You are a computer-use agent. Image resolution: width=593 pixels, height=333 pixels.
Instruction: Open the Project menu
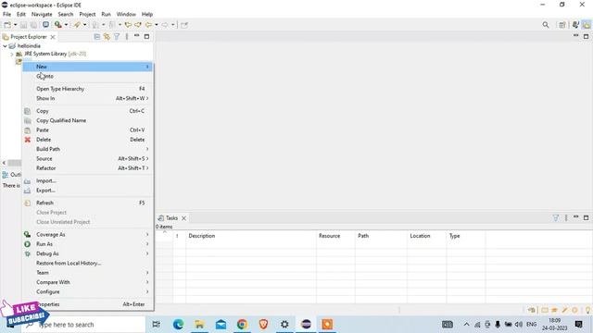[87, 15]
